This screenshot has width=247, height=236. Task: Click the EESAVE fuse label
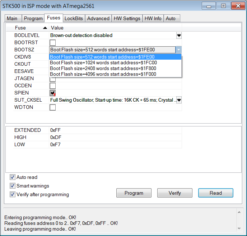pos(24,71)
